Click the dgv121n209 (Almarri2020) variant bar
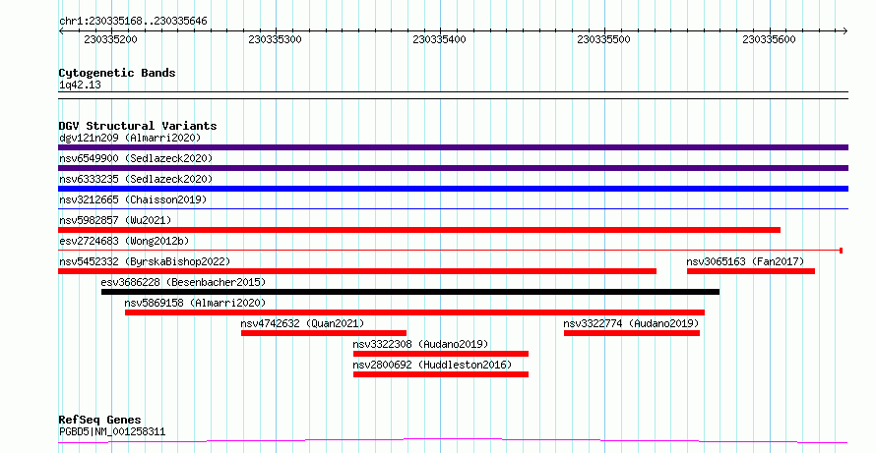Image resolution: width=876 pixels, height=453 pixels. pyautogui.click(x=453, y=147)
